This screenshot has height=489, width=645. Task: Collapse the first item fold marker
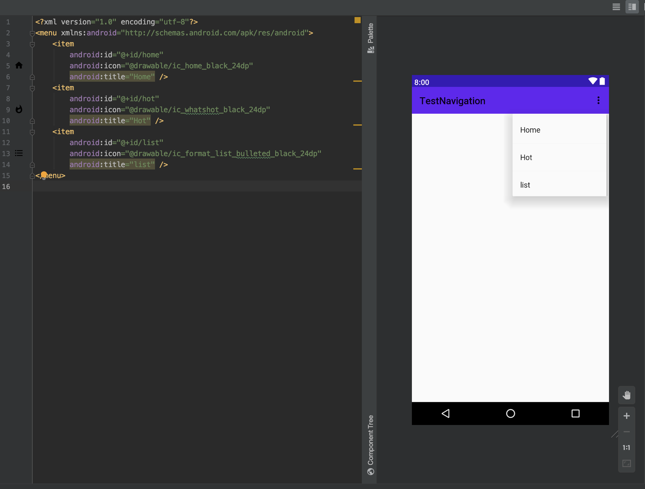(x=32, y=44)
